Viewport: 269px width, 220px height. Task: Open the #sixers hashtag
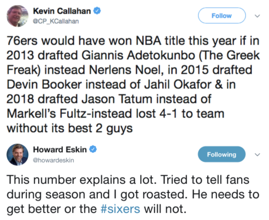(120, 209)
